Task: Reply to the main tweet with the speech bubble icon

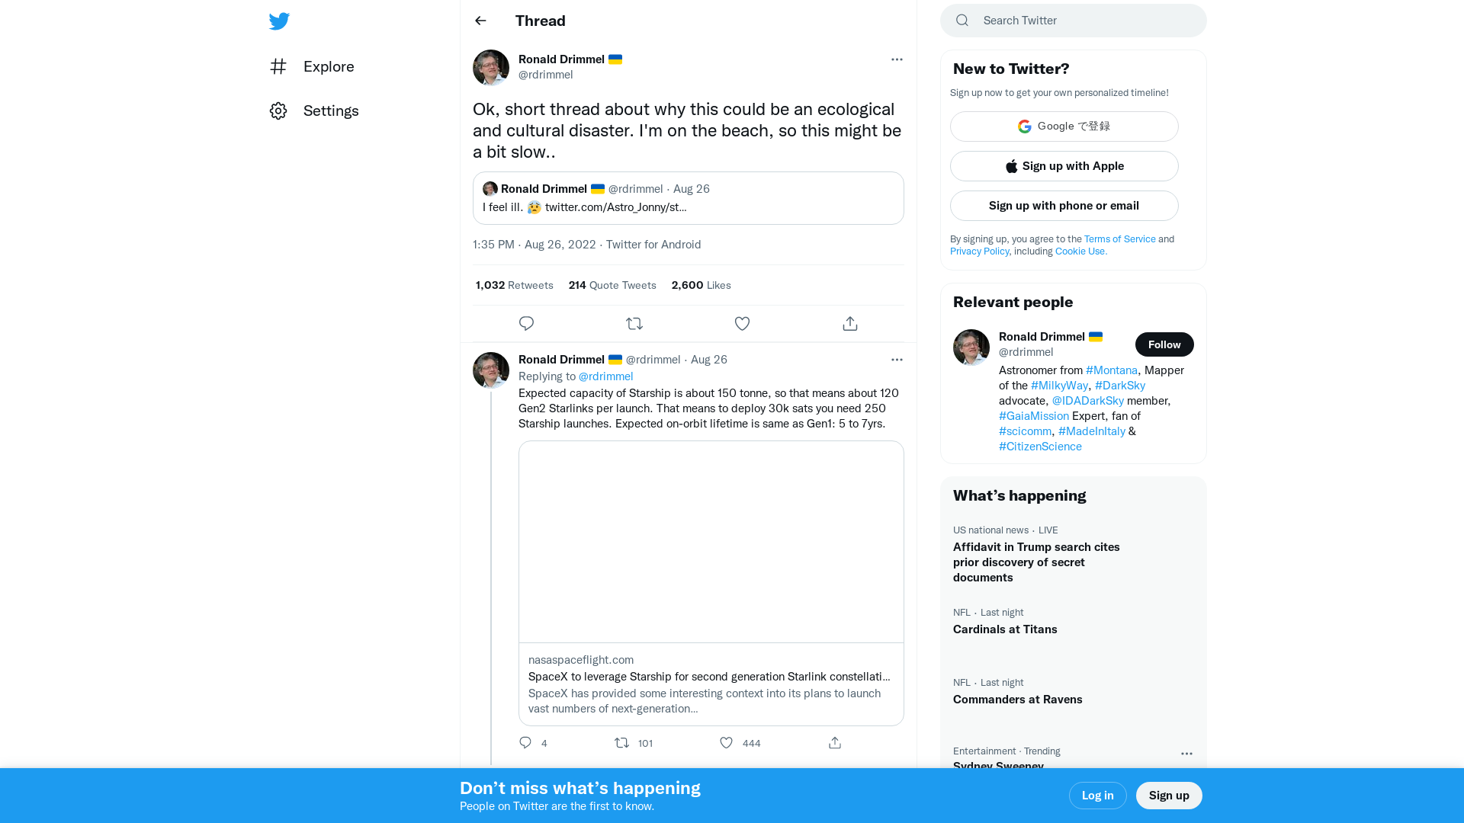Action: 526,323
